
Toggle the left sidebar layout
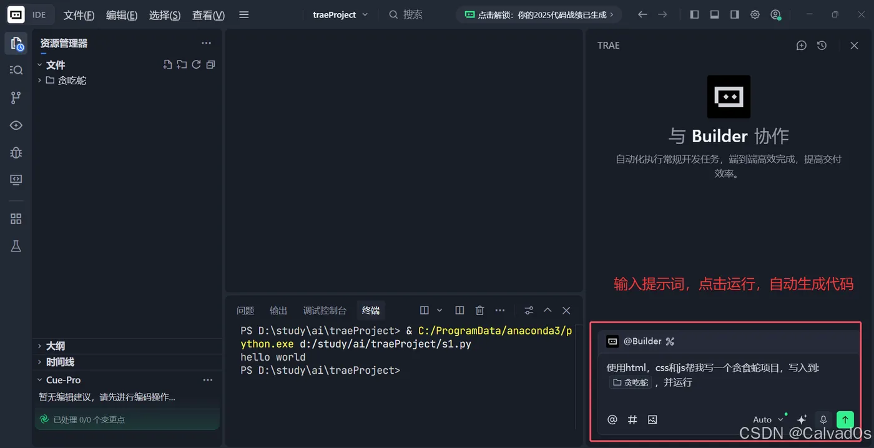coord(694,14)
